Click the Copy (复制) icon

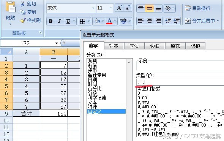22,12
